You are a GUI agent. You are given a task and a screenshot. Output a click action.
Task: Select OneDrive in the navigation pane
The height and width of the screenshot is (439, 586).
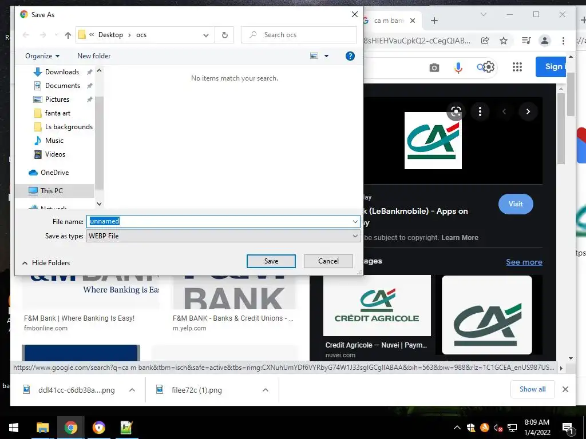54,173
